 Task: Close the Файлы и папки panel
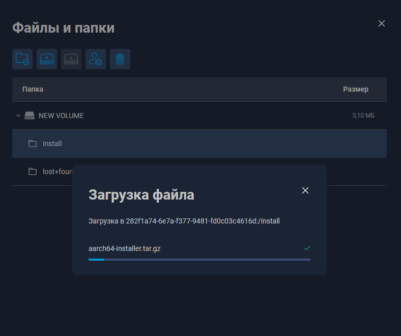pyautogui.click(x=382, y=23)
